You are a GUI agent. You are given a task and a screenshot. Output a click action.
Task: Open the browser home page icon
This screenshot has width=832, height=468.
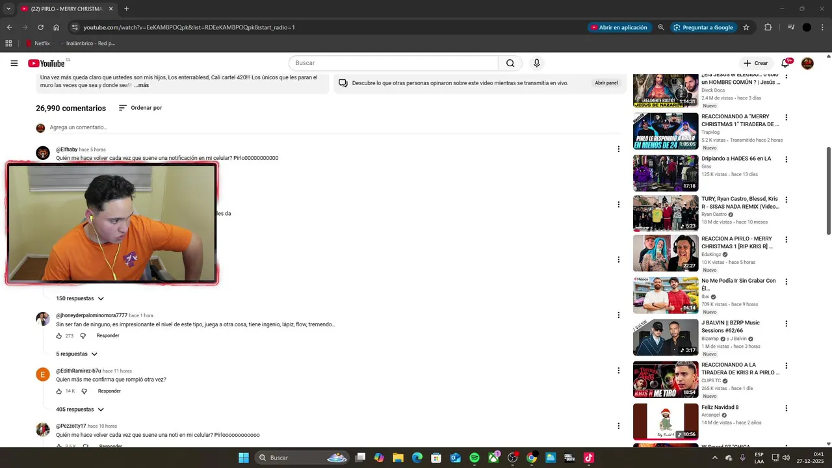tap(57, 27)
